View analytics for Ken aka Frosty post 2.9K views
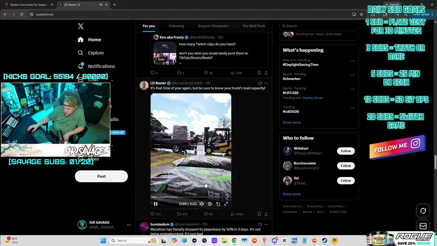 [236, 73]
